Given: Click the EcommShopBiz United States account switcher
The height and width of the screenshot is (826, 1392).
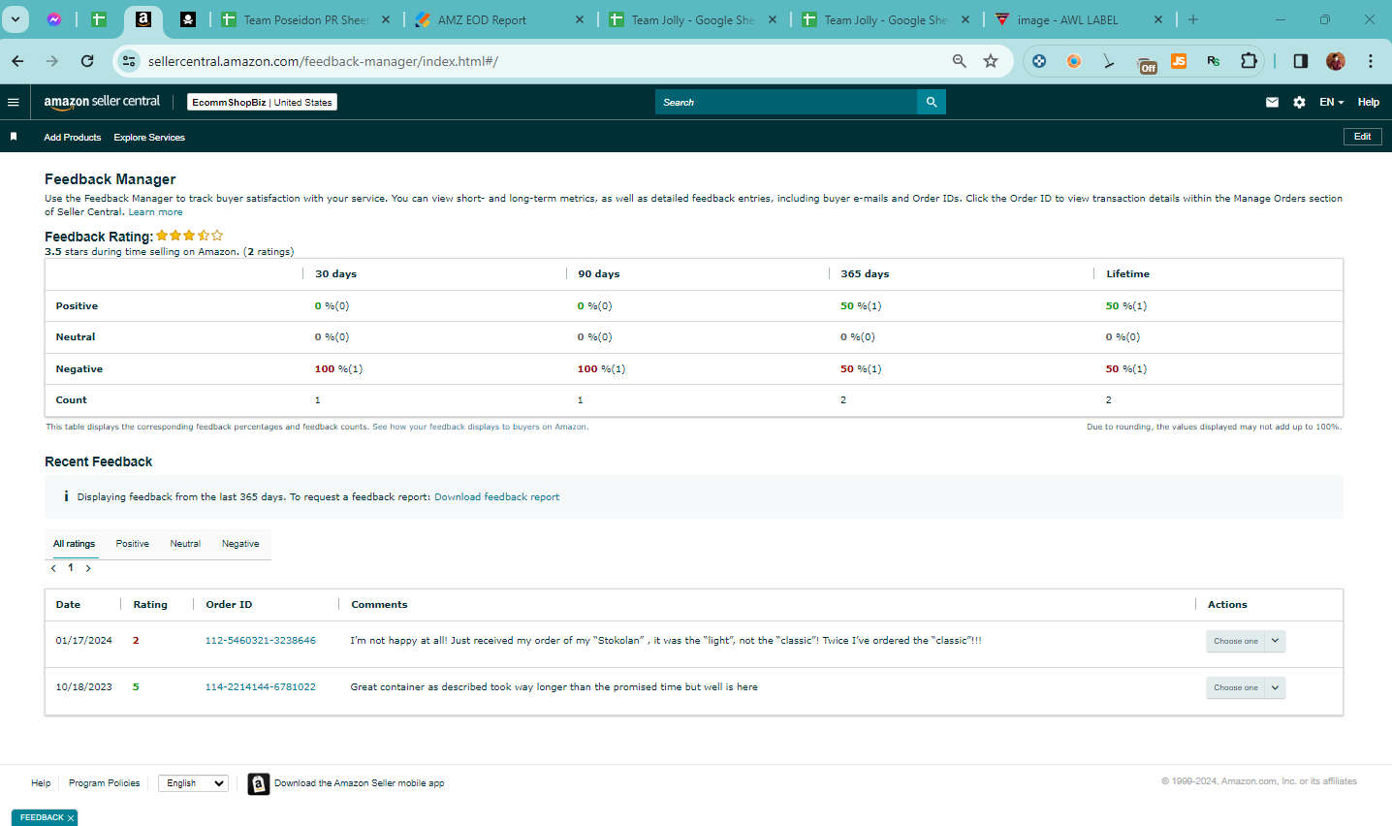Looking at the screenshot, I should (x=262, y=102).
